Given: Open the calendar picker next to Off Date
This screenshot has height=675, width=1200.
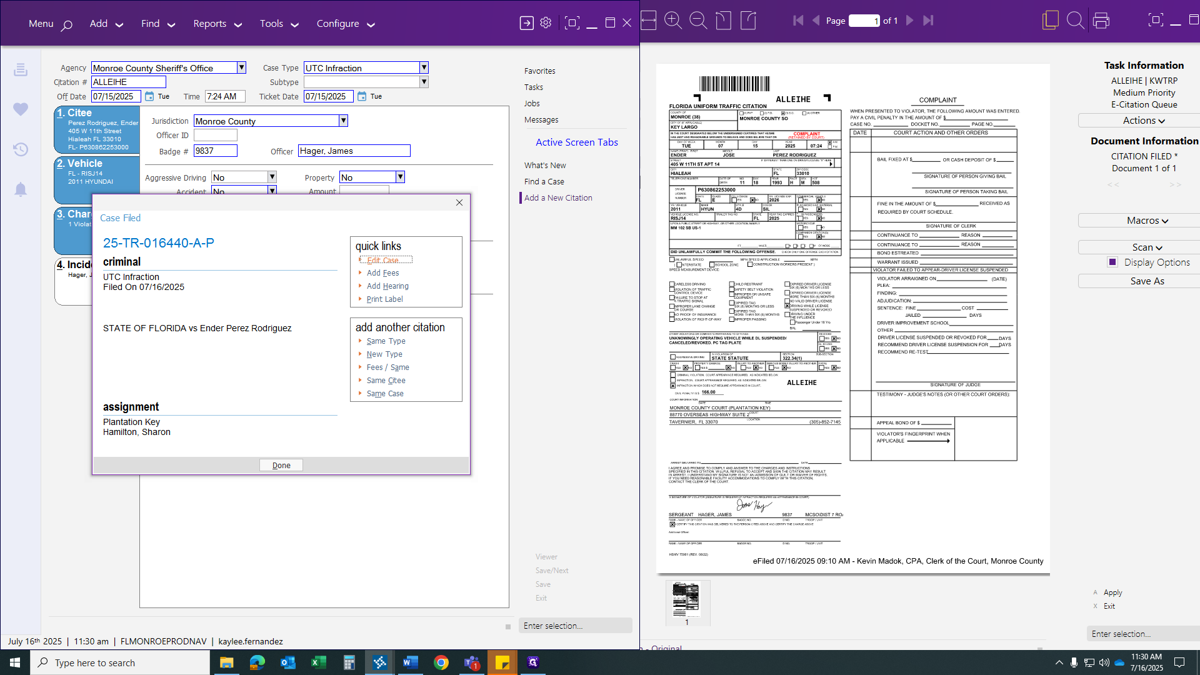Looking at the screenshot, I should 150,96.
